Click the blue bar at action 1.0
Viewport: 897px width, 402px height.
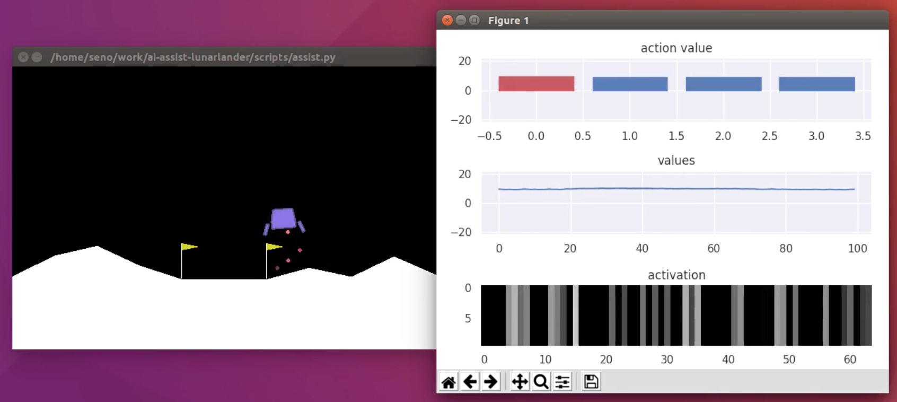pos(630,84)
